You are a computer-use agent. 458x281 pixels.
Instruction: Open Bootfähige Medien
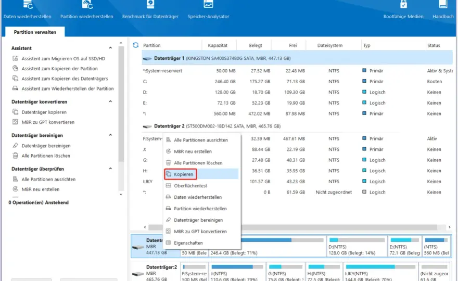click(x=403, y=10)
